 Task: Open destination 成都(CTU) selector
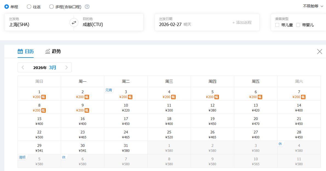pyautogui.click(x=93, y=24)
